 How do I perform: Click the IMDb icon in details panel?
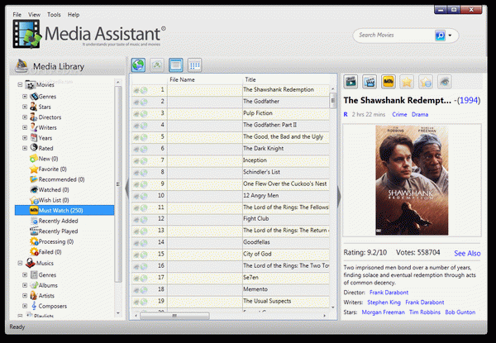389,82
